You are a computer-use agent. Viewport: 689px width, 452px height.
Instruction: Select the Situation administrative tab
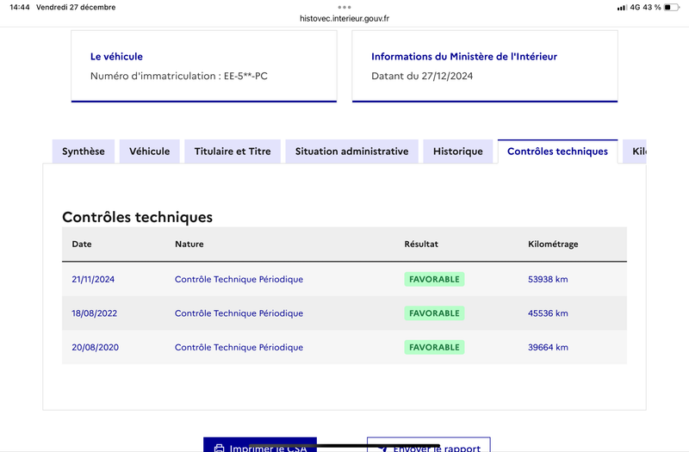[x=351, y=152]
